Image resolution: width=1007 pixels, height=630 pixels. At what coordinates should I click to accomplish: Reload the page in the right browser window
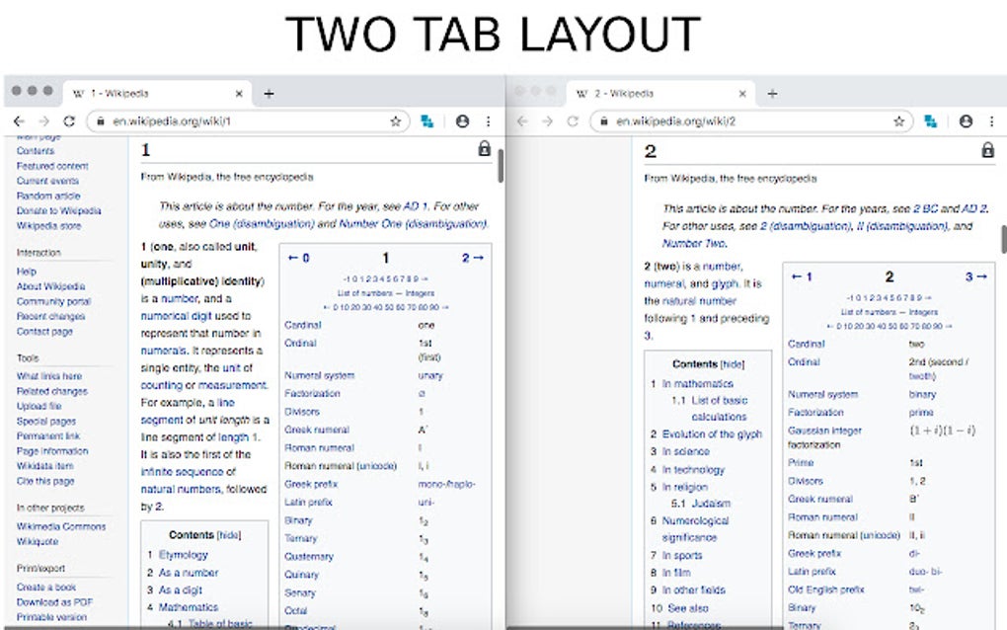pos(573,121)
